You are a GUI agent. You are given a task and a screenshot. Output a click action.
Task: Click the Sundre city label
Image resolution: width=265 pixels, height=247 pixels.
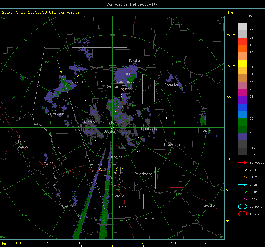point(89,122)
